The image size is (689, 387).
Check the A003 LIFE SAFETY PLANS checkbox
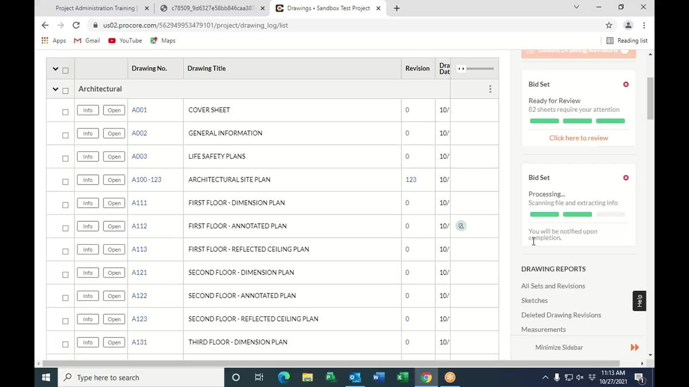point(65,158)
